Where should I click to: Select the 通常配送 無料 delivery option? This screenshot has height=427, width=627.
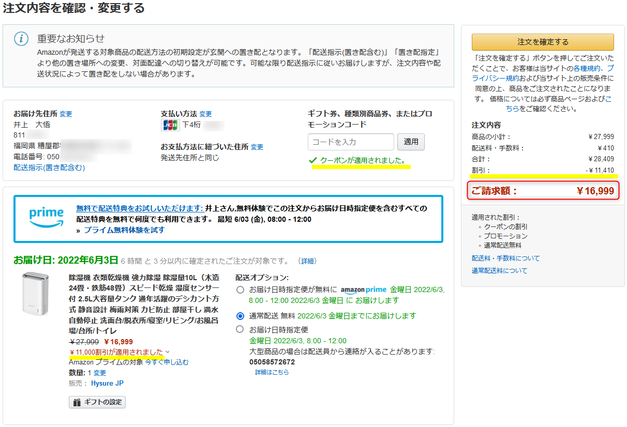[240, 315]
